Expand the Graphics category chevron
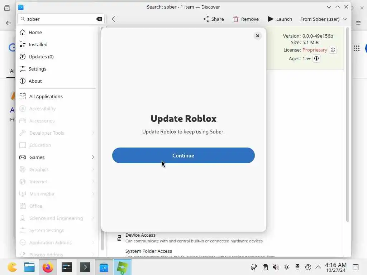Screen dimensions: 367x275 coord(93,169)
